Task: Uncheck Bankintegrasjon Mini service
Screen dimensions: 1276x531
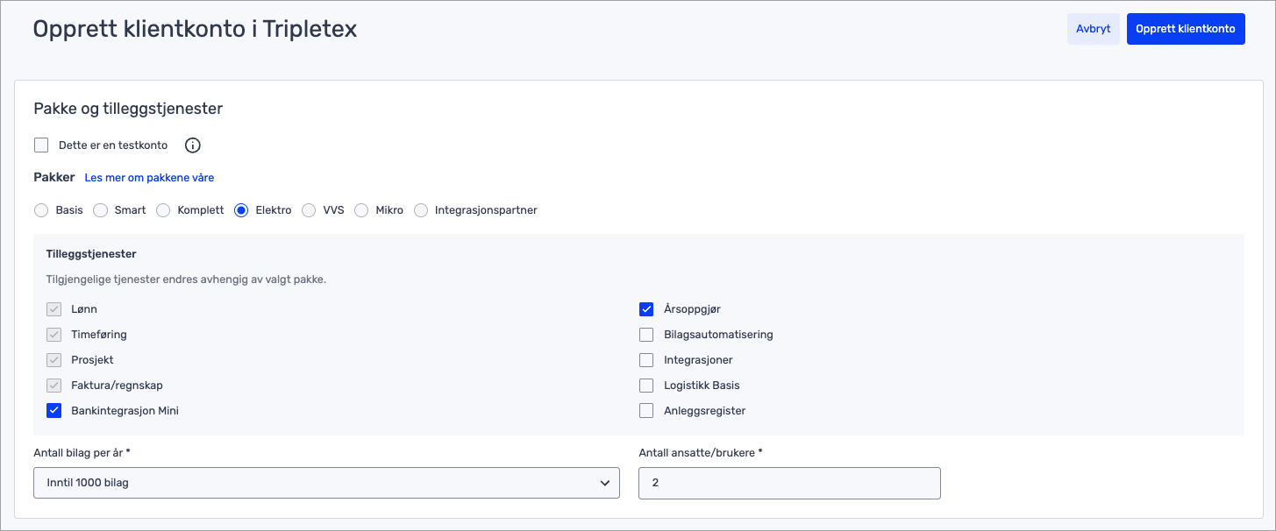Action: pyautogui.click(x=53, y=411)
